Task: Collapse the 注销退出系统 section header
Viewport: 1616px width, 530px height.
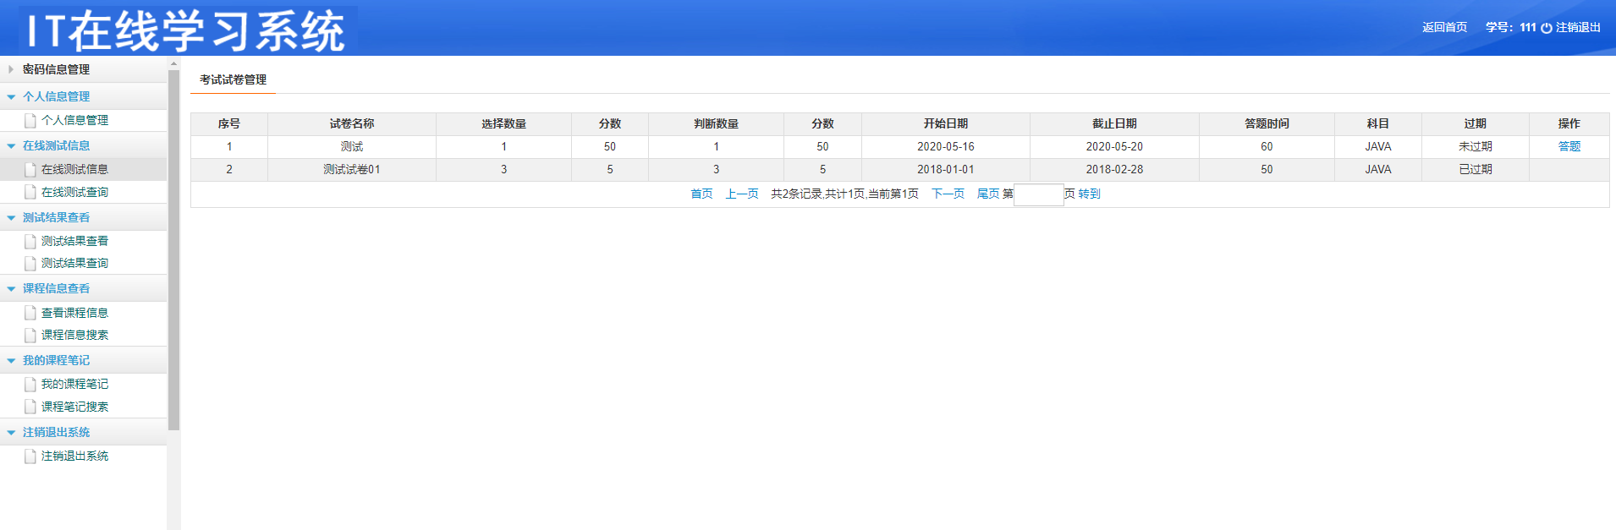Action: click(x=83, y=432)
